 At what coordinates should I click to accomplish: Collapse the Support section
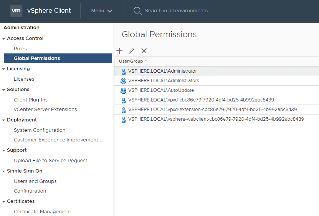(x=4, y=150)
